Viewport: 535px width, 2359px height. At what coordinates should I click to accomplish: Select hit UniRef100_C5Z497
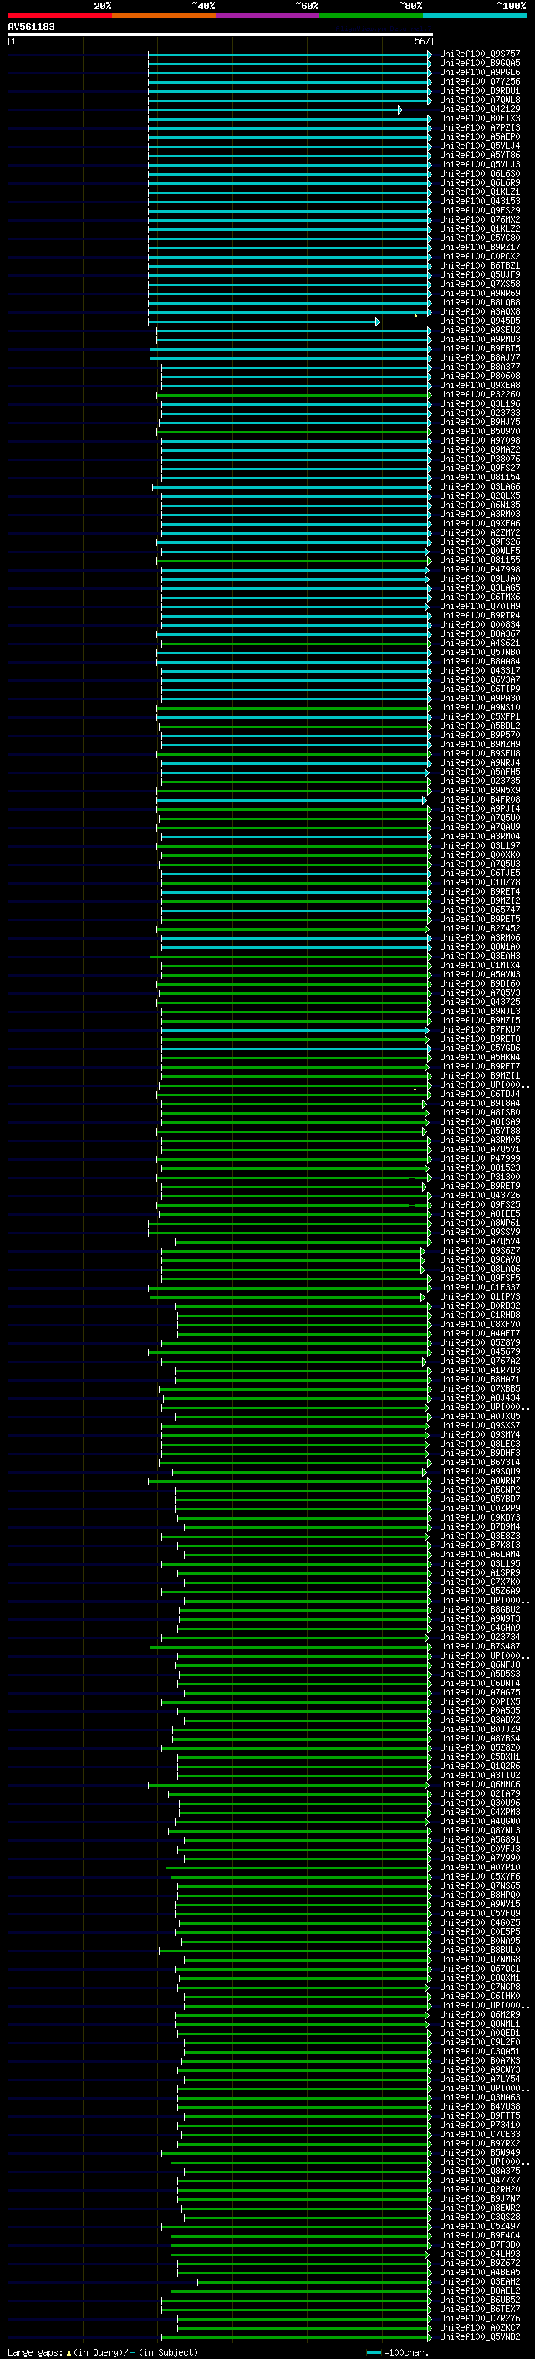coord(479,2226)
